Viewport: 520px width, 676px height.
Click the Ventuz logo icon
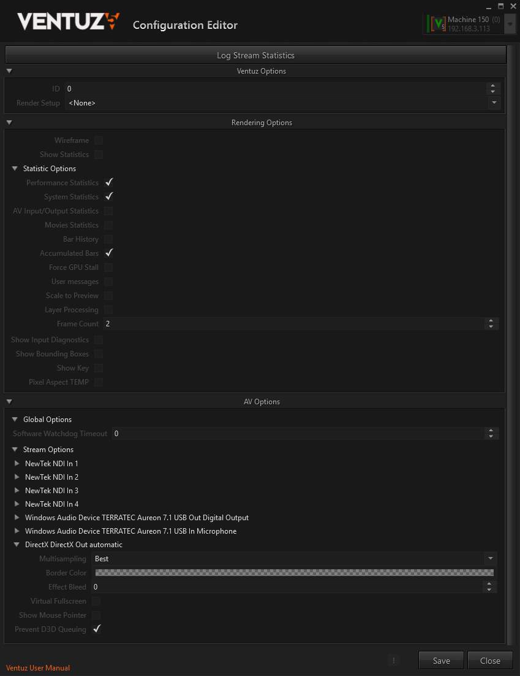(x=68, y=22)
